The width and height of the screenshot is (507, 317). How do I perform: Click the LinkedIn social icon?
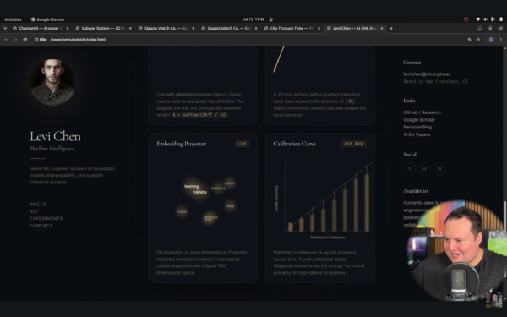(x=424, y=168)
